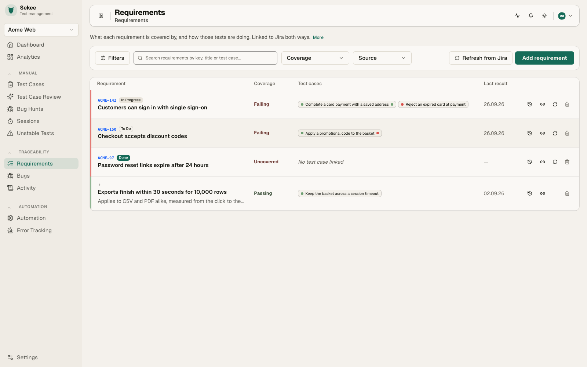587x367 pixels.
Task: Delete the ACME-150 requirement
Action: click(x=567, y=133)
